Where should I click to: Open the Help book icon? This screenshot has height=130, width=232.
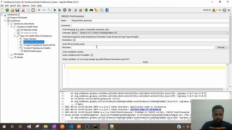[x=107, y=10]
